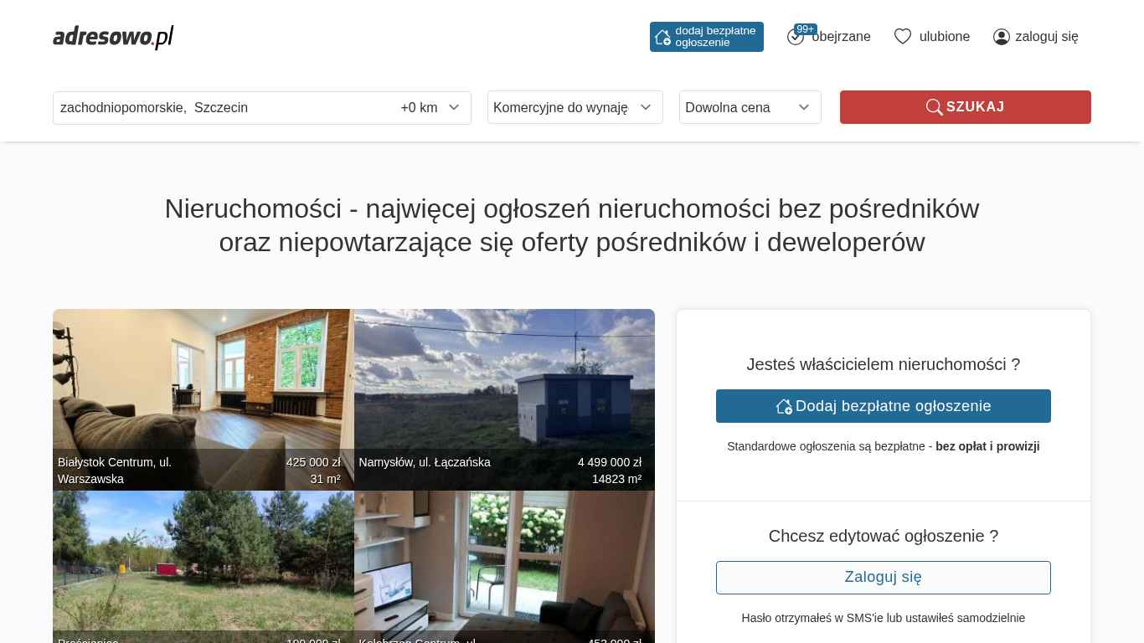Open the bottom-left pine trees plot listing
The image size is (1144, 643).
click(x=203, y=561)
